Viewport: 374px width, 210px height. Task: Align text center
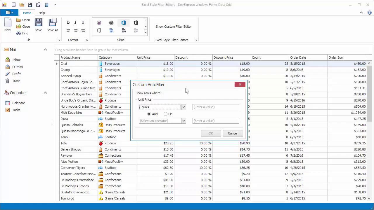coord(76,31)
